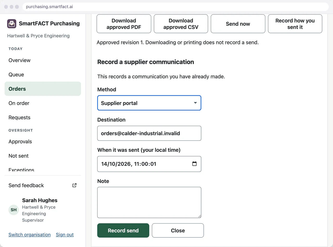Screen dimensions: 333x247
Task: Click the green Record send button
Action: coord(123,230)
